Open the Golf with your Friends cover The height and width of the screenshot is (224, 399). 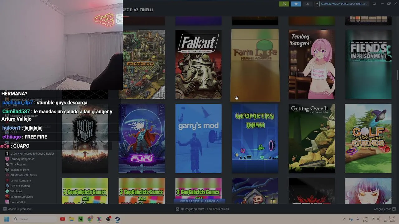click(368, 138)
